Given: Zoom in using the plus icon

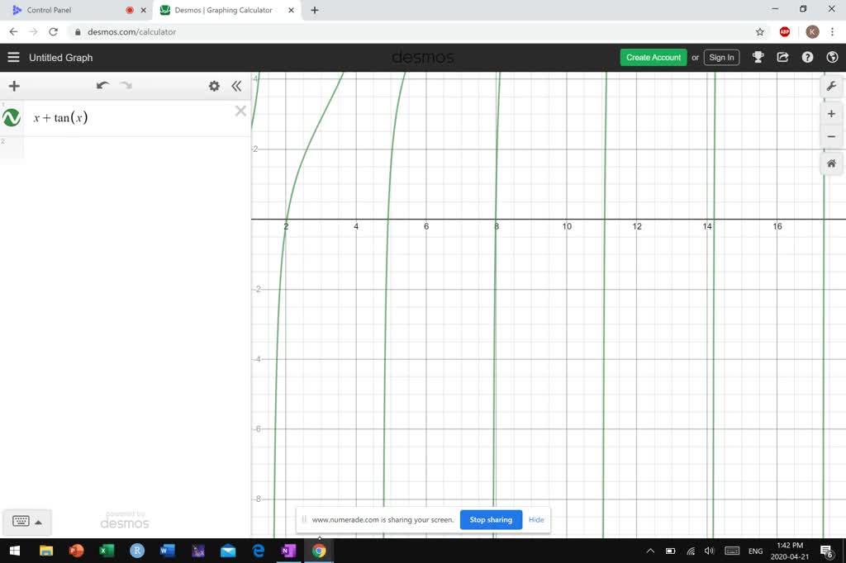Looking at the screenshot, I should 831,113.
